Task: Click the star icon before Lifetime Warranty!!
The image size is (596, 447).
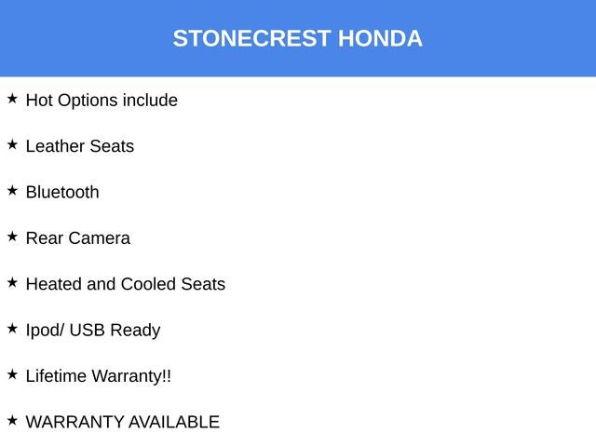Action: pyautogui.click(x=12, y=374)
